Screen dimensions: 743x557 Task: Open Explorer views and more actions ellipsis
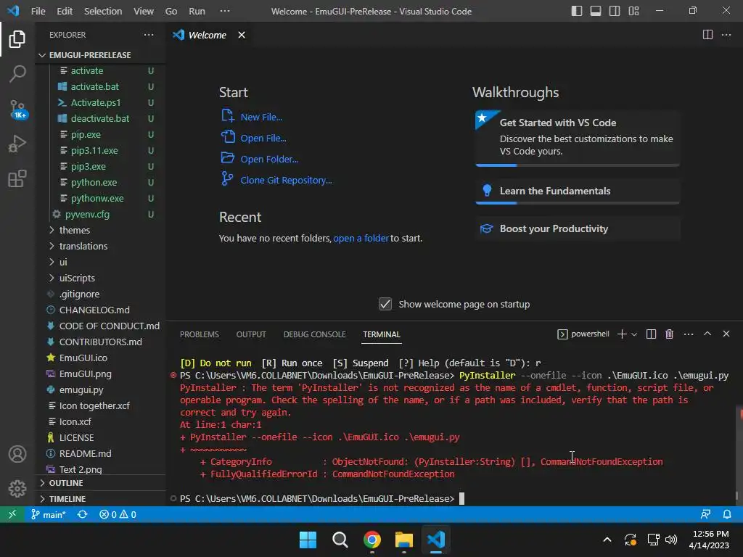click(149, 35)
